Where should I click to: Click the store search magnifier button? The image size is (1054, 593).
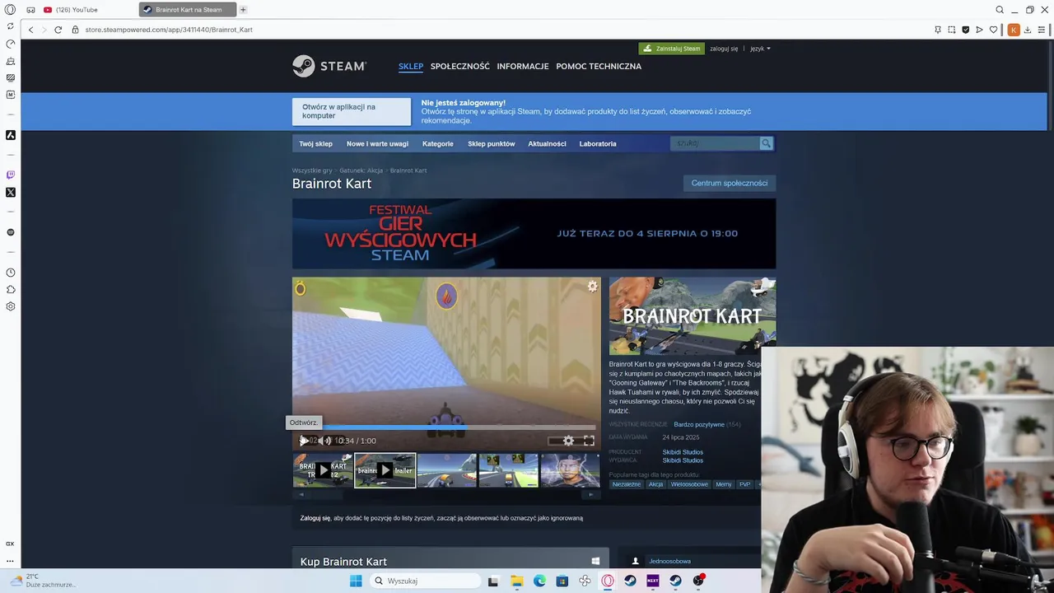pos(767,143)
